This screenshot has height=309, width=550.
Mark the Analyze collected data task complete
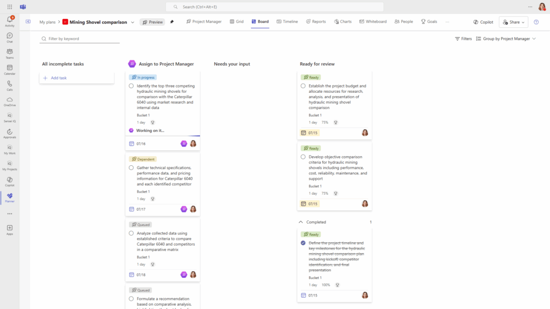(131, 233)
